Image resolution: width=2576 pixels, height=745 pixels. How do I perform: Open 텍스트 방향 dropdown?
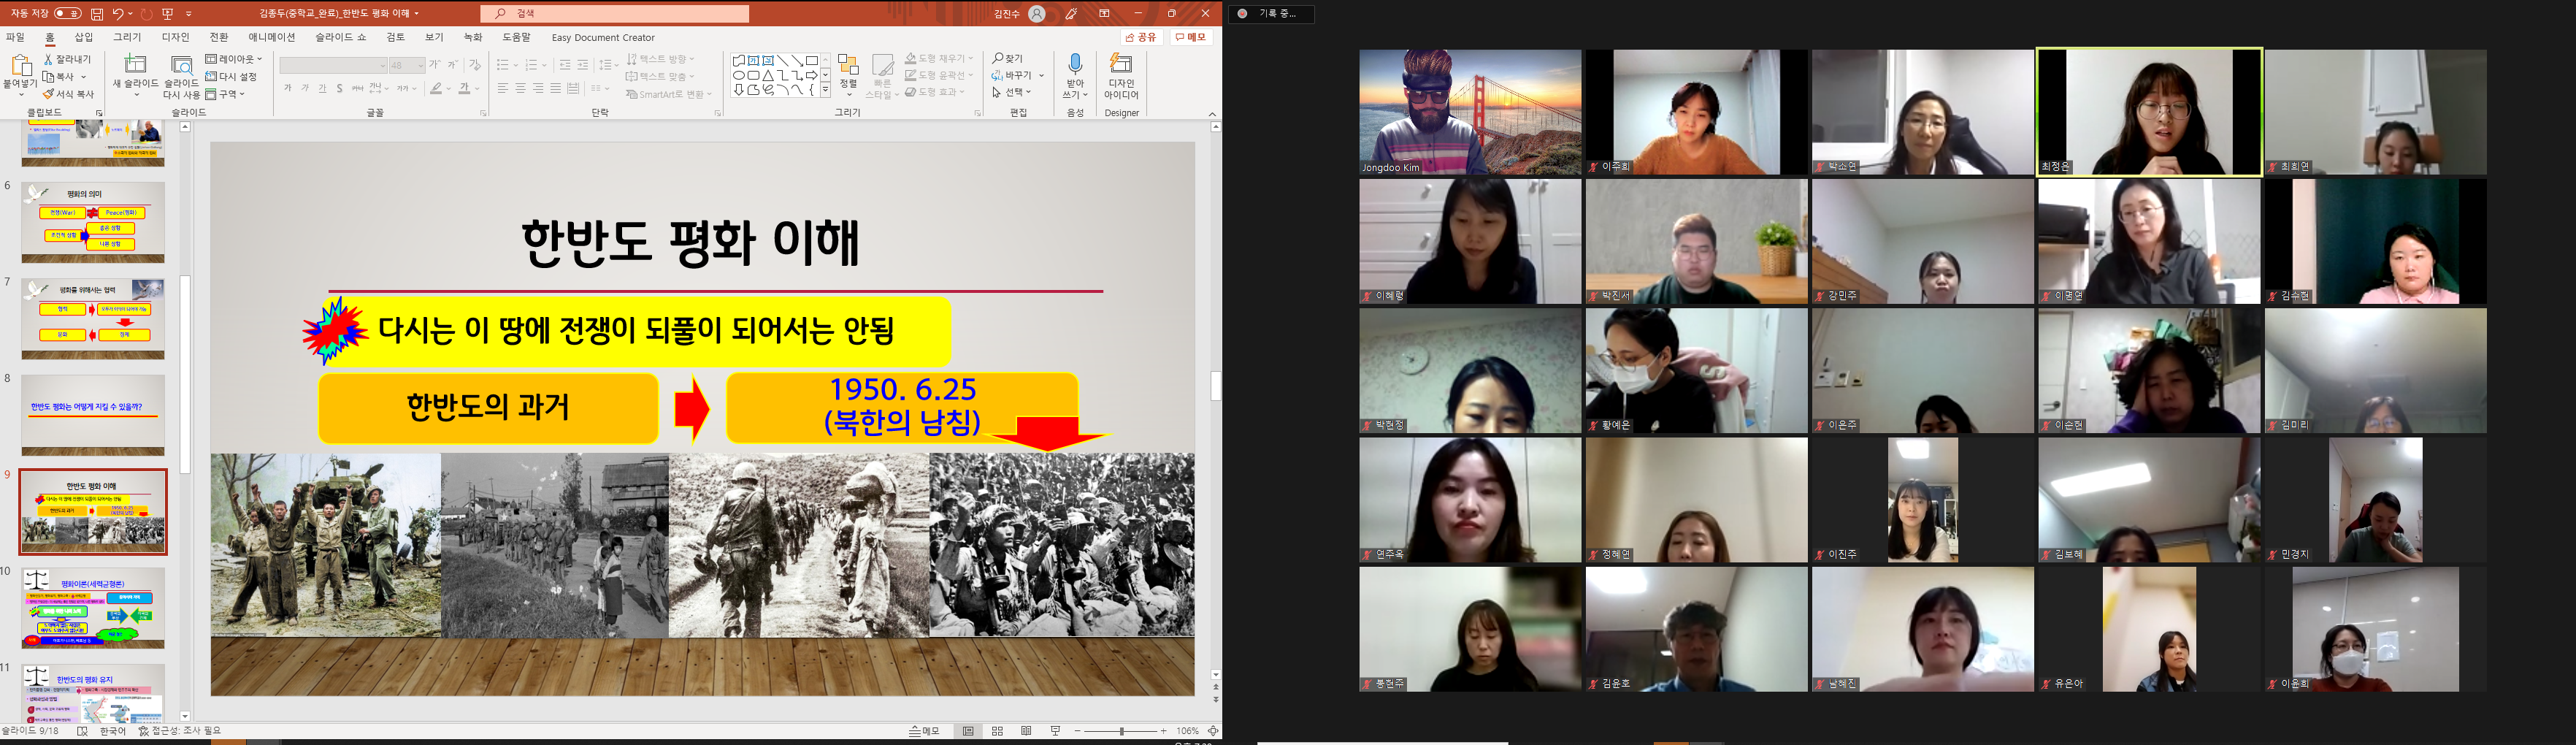coord(661,59)
